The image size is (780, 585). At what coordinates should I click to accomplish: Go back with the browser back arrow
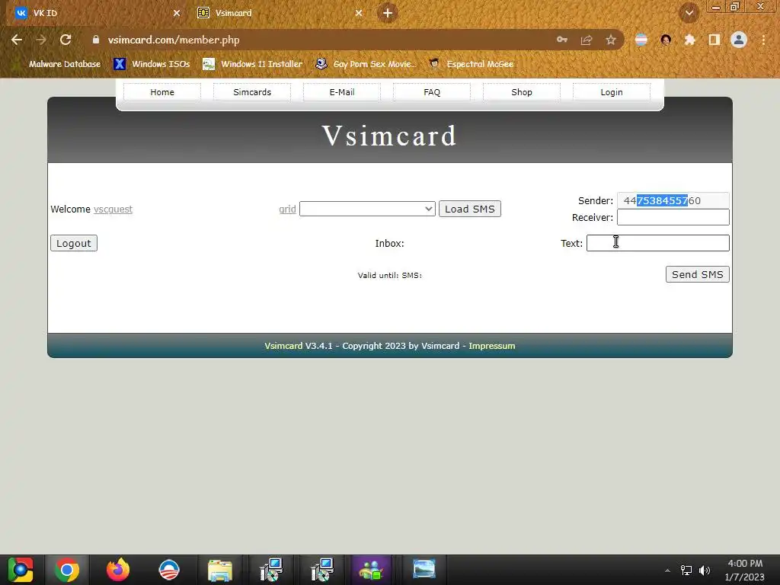(x=17, y=40)
